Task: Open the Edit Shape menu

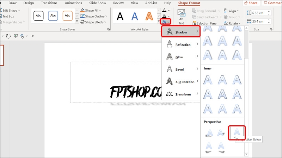Action: click(10, 11)
